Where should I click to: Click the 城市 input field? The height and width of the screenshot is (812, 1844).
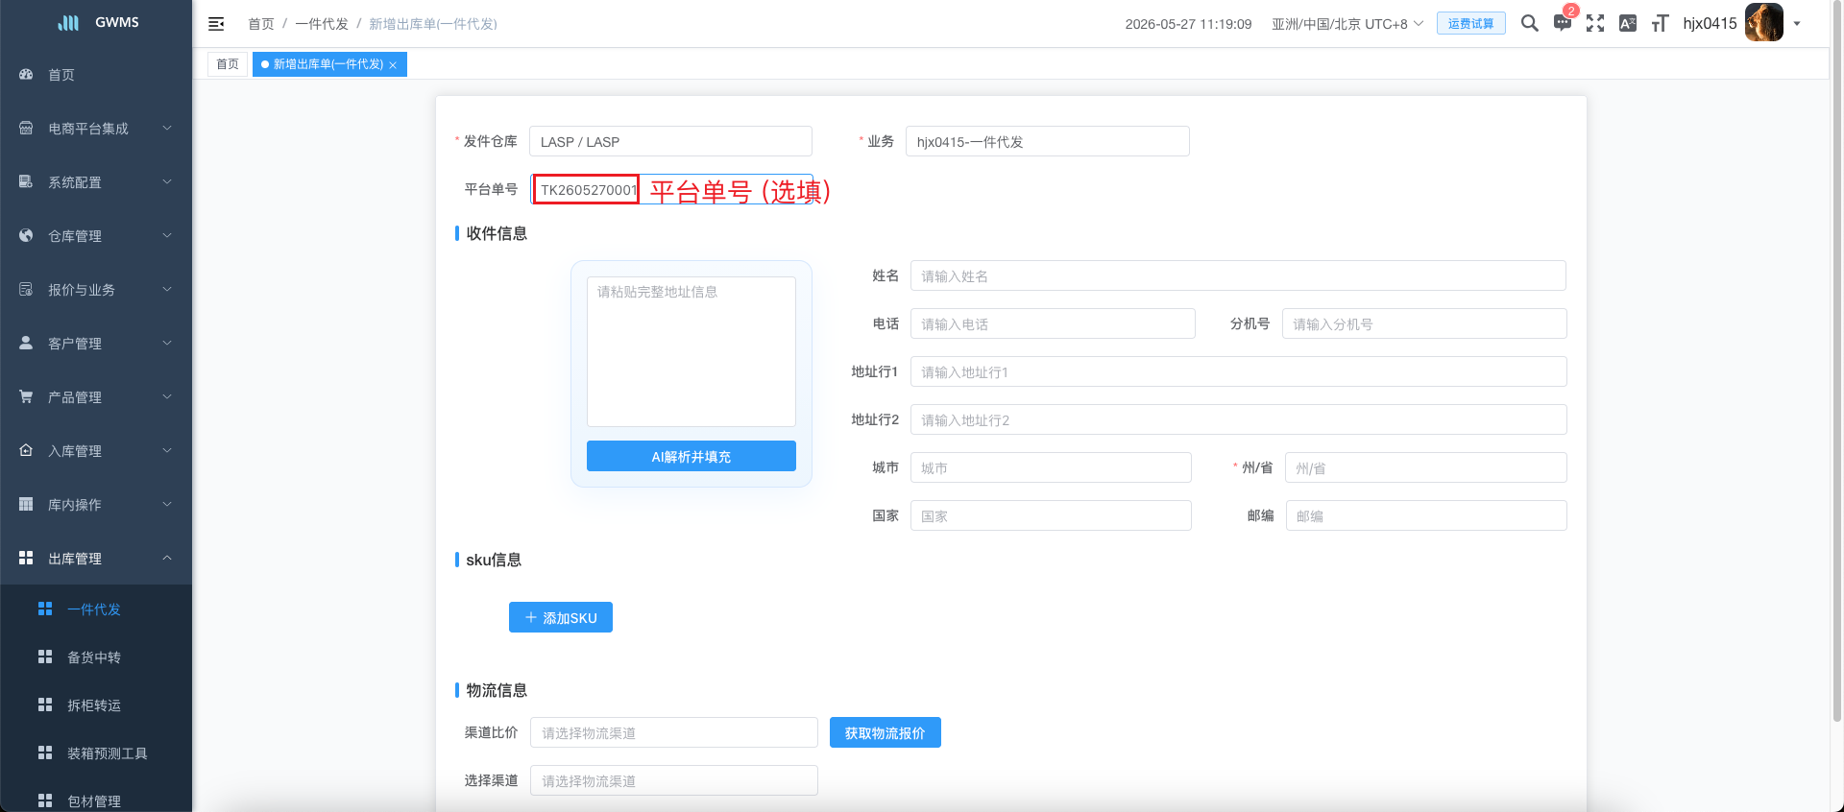coord(1051,467)
